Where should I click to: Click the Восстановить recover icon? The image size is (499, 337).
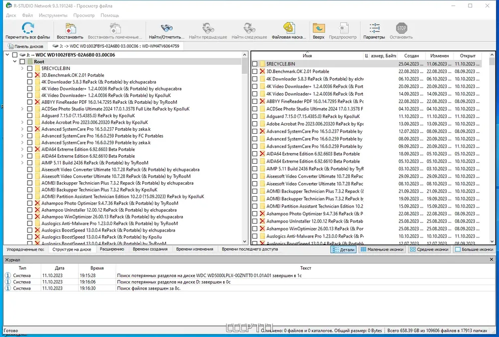pos(70,28)
